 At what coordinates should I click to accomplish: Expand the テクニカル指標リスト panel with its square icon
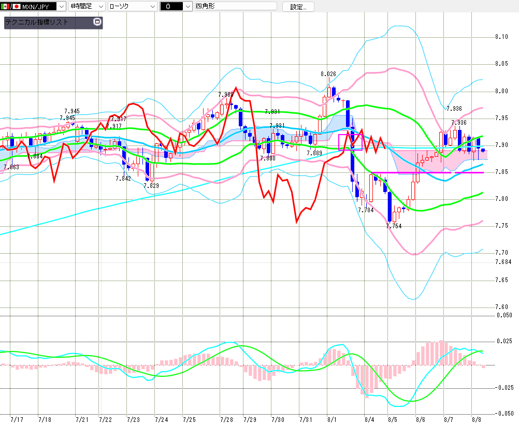coord(97,22)
